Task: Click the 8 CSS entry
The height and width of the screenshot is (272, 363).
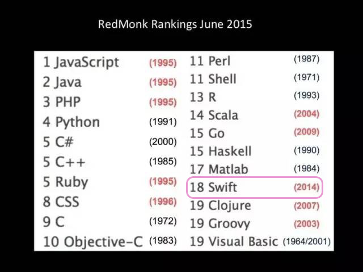Action: (x=61, y=202)
